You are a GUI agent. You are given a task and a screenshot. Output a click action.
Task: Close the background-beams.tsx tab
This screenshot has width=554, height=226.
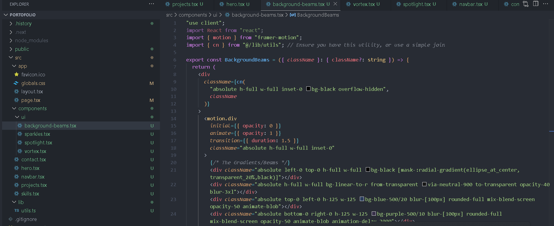click(x=335, y=4)
